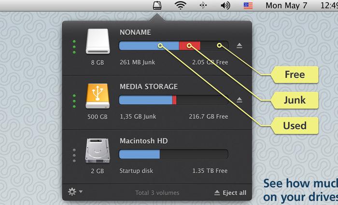338x205 pixels.
Task: Click the 216.7 GB Free label
Action: coord(209,117)
